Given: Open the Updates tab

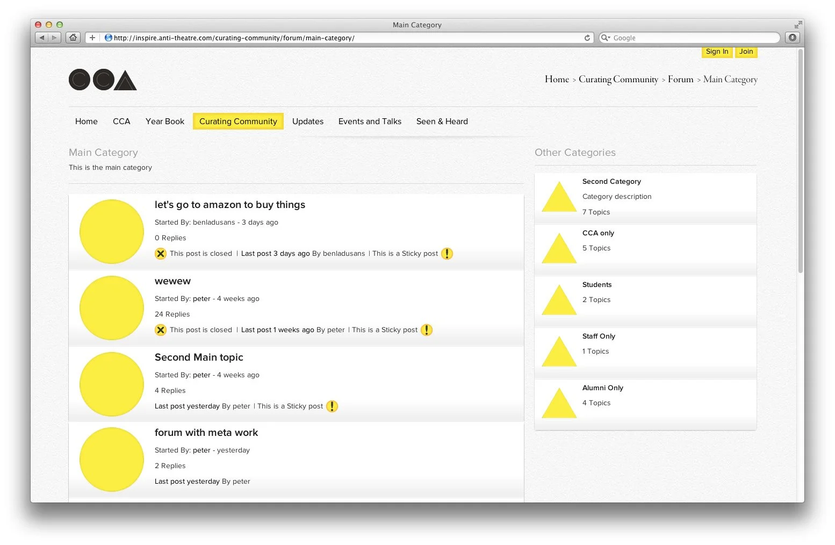Looking at the screenshot, I should [308, 121].
